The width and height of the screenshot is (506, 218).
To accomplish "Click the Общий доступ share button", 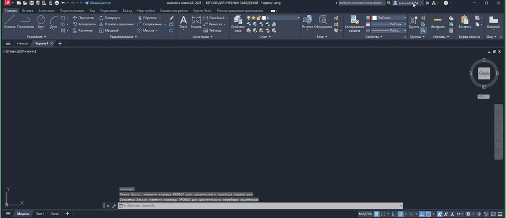I will [x=98, y=3].
